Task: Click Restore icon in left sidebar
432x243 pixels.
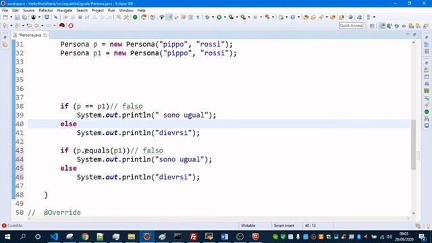Action: pyautogui.click(x=5, y=37)
